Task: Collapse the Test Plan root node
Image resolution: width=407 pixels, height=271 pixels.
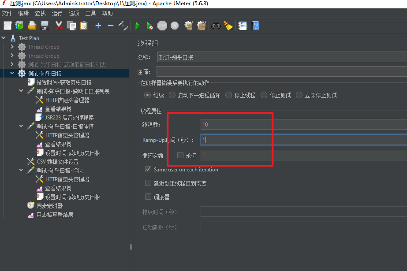Action: 4,38
